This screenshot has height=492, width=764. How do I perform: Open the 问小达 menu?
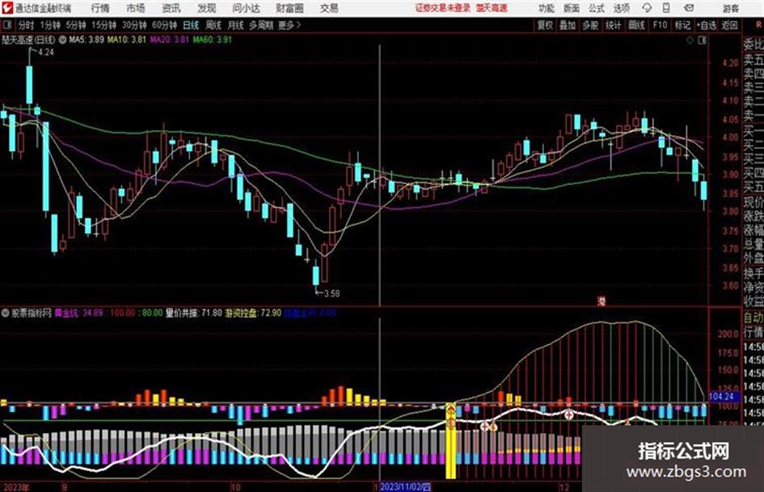247,8
